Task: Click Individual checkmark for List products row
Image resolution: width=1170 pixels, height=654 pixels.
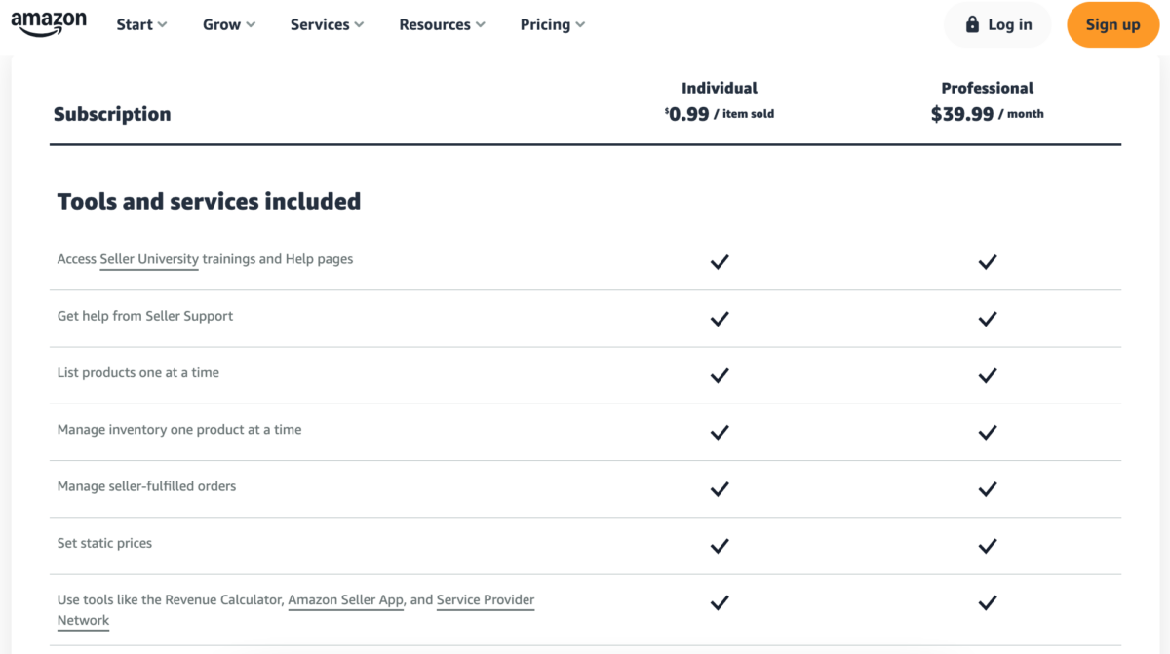Action: tap(720, 375)
